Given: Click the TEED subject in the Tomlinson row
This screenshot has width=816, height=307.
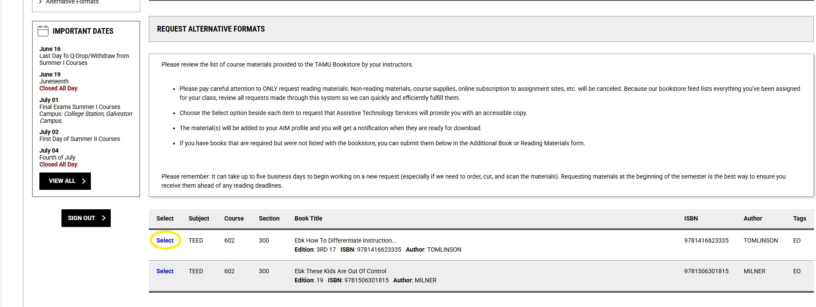Looking at the screenshot, I should click(x=196, y=240).
